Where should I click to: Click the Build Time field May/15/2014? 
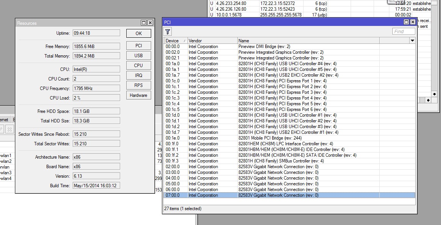(96, 185)
